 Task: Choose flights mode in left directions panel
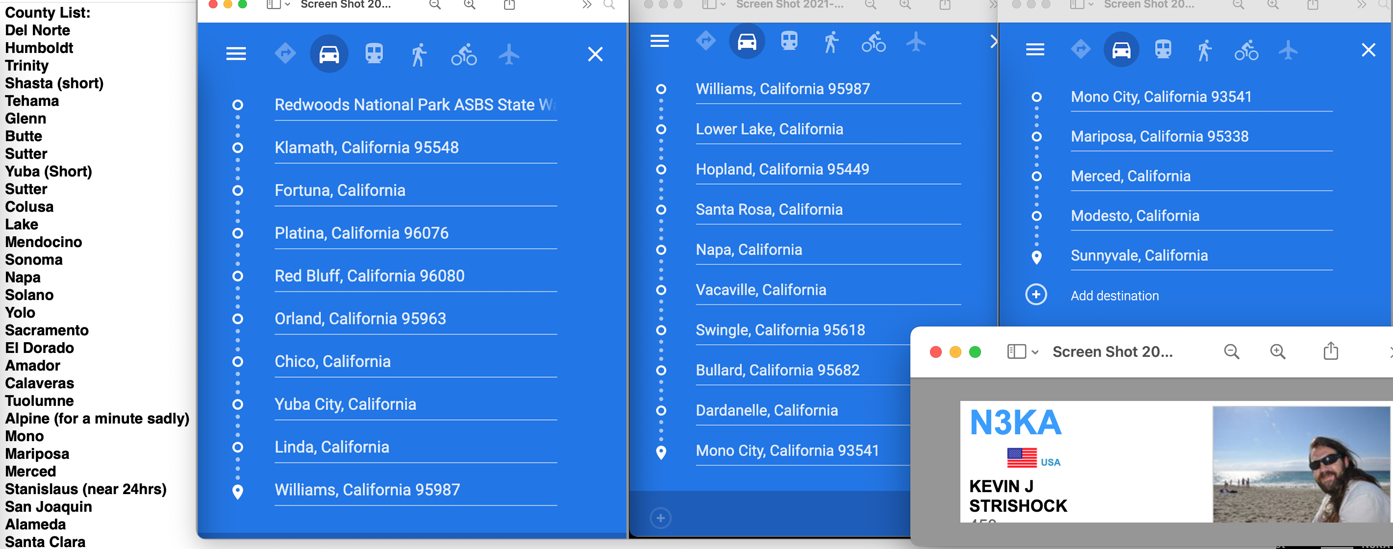coord(508,54)
